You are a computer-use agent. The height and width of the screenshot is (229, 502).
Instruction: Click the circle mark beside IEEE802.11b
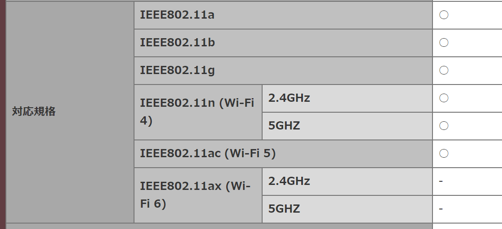pyautogui.click(x=444, y=43)
